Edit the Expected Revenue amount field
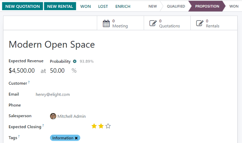Viewport: 242px width, 143px height. (x=22, y=71)
